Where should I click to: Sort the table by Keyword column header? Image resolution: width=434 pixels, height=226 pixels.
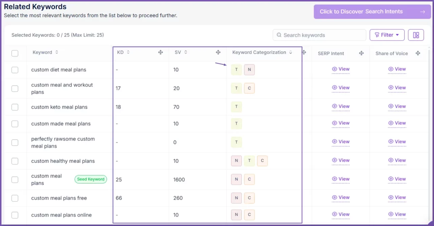57,52
